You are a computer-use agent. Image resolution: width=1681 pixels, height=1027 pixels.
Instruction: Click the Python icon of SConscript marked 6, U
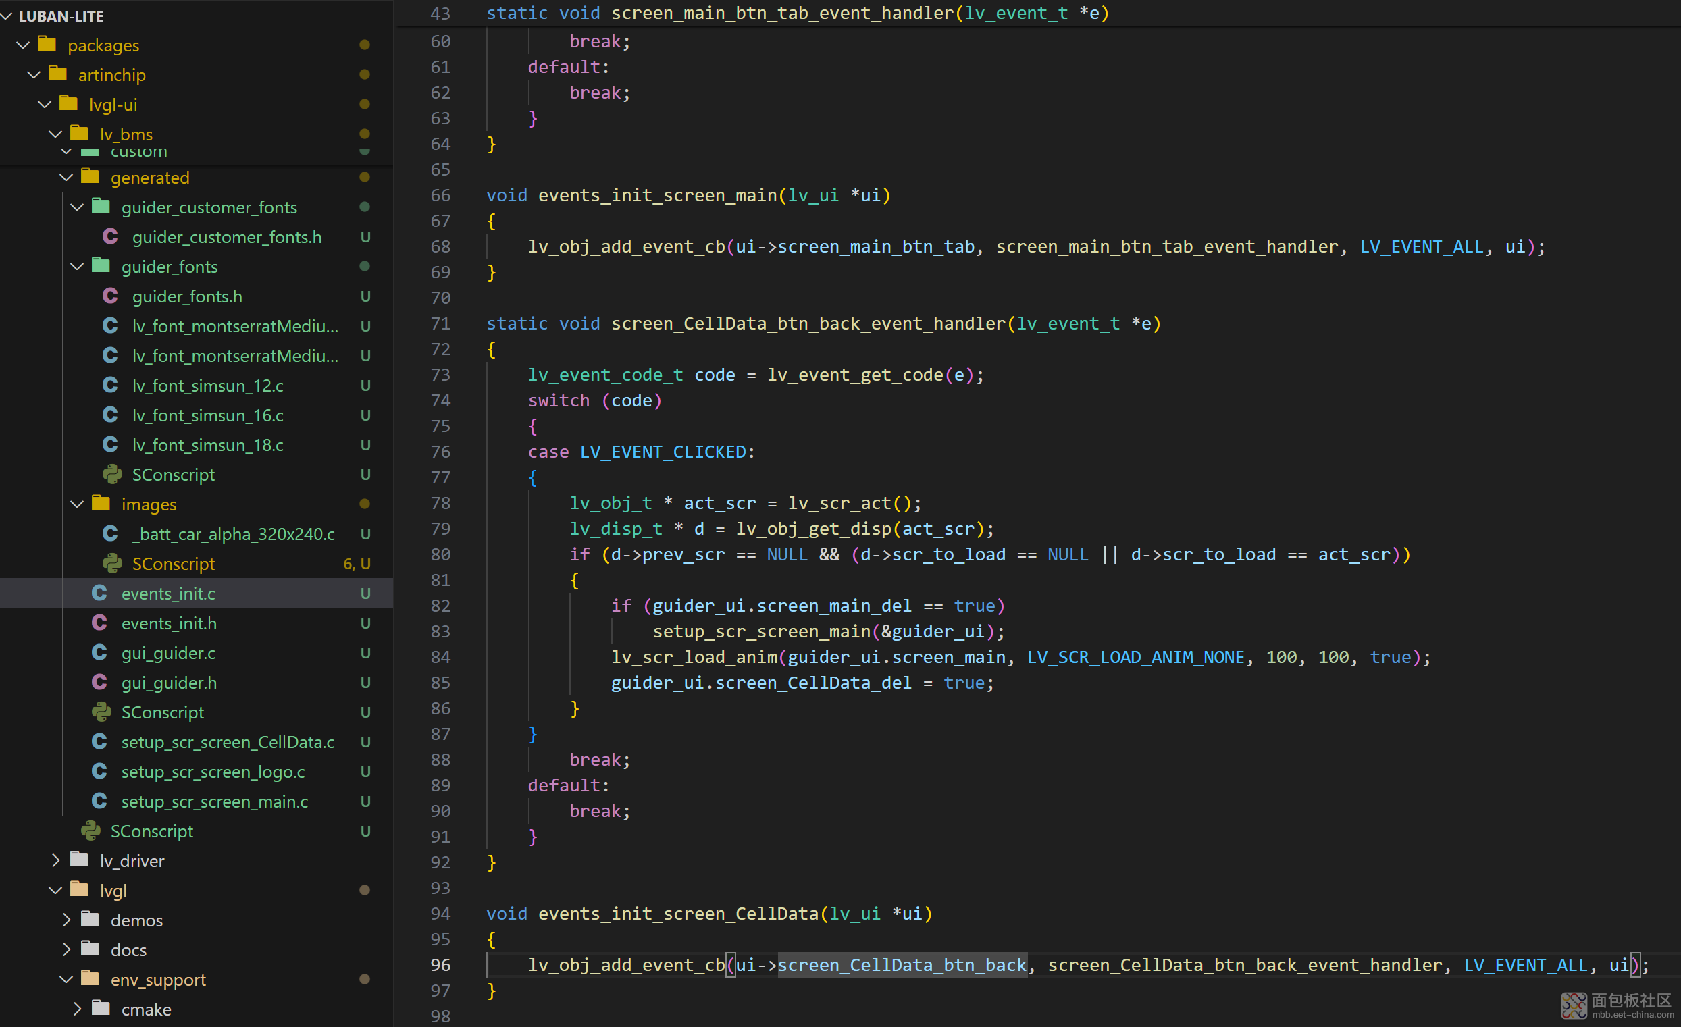point(112,563)
